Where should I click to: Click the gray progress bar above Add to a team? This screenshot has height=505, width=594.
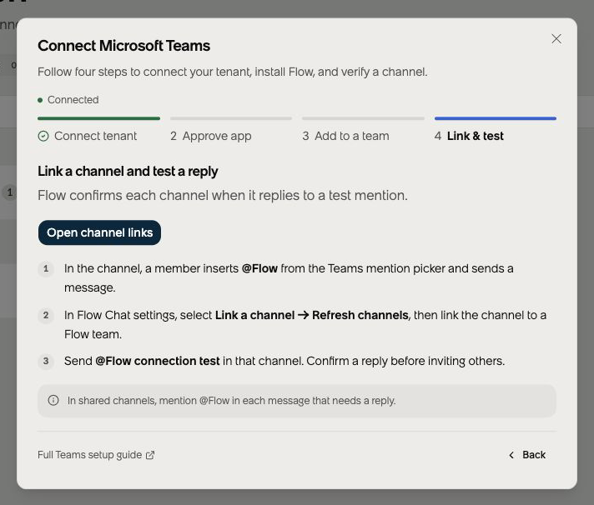tap(363, 118)
